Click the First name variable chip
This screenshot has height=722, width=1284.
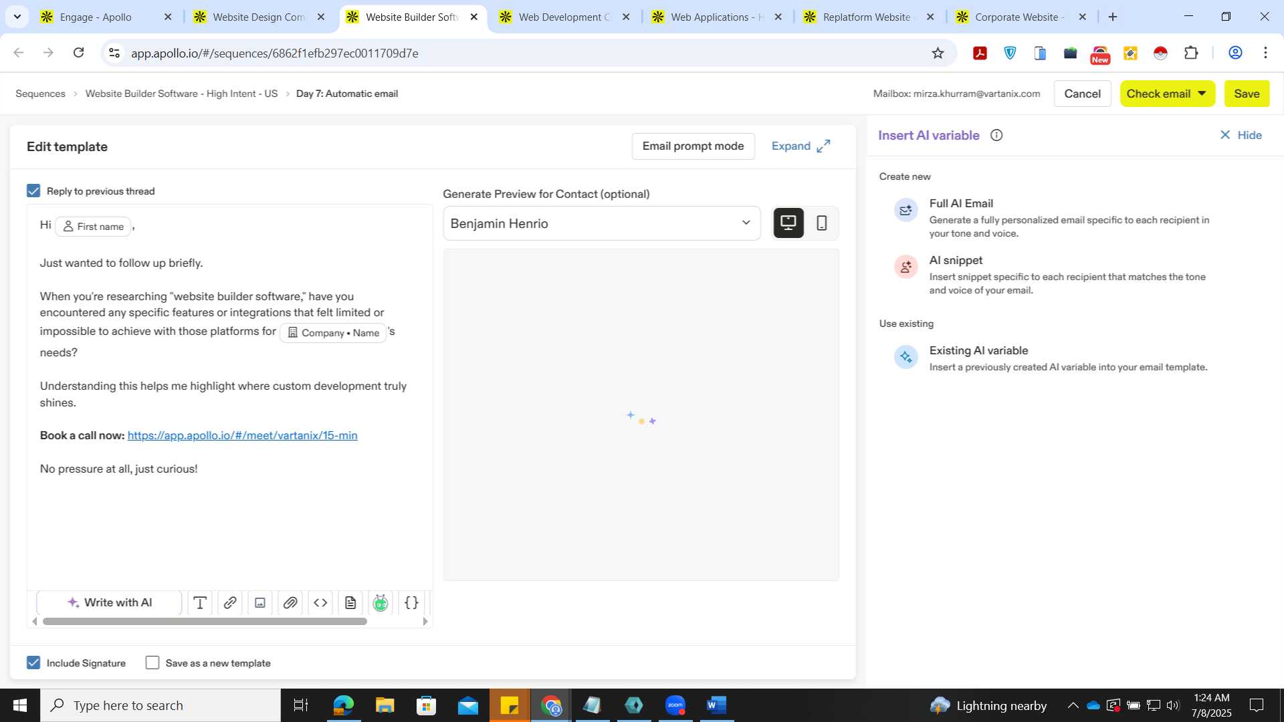(x=93, y=227)
